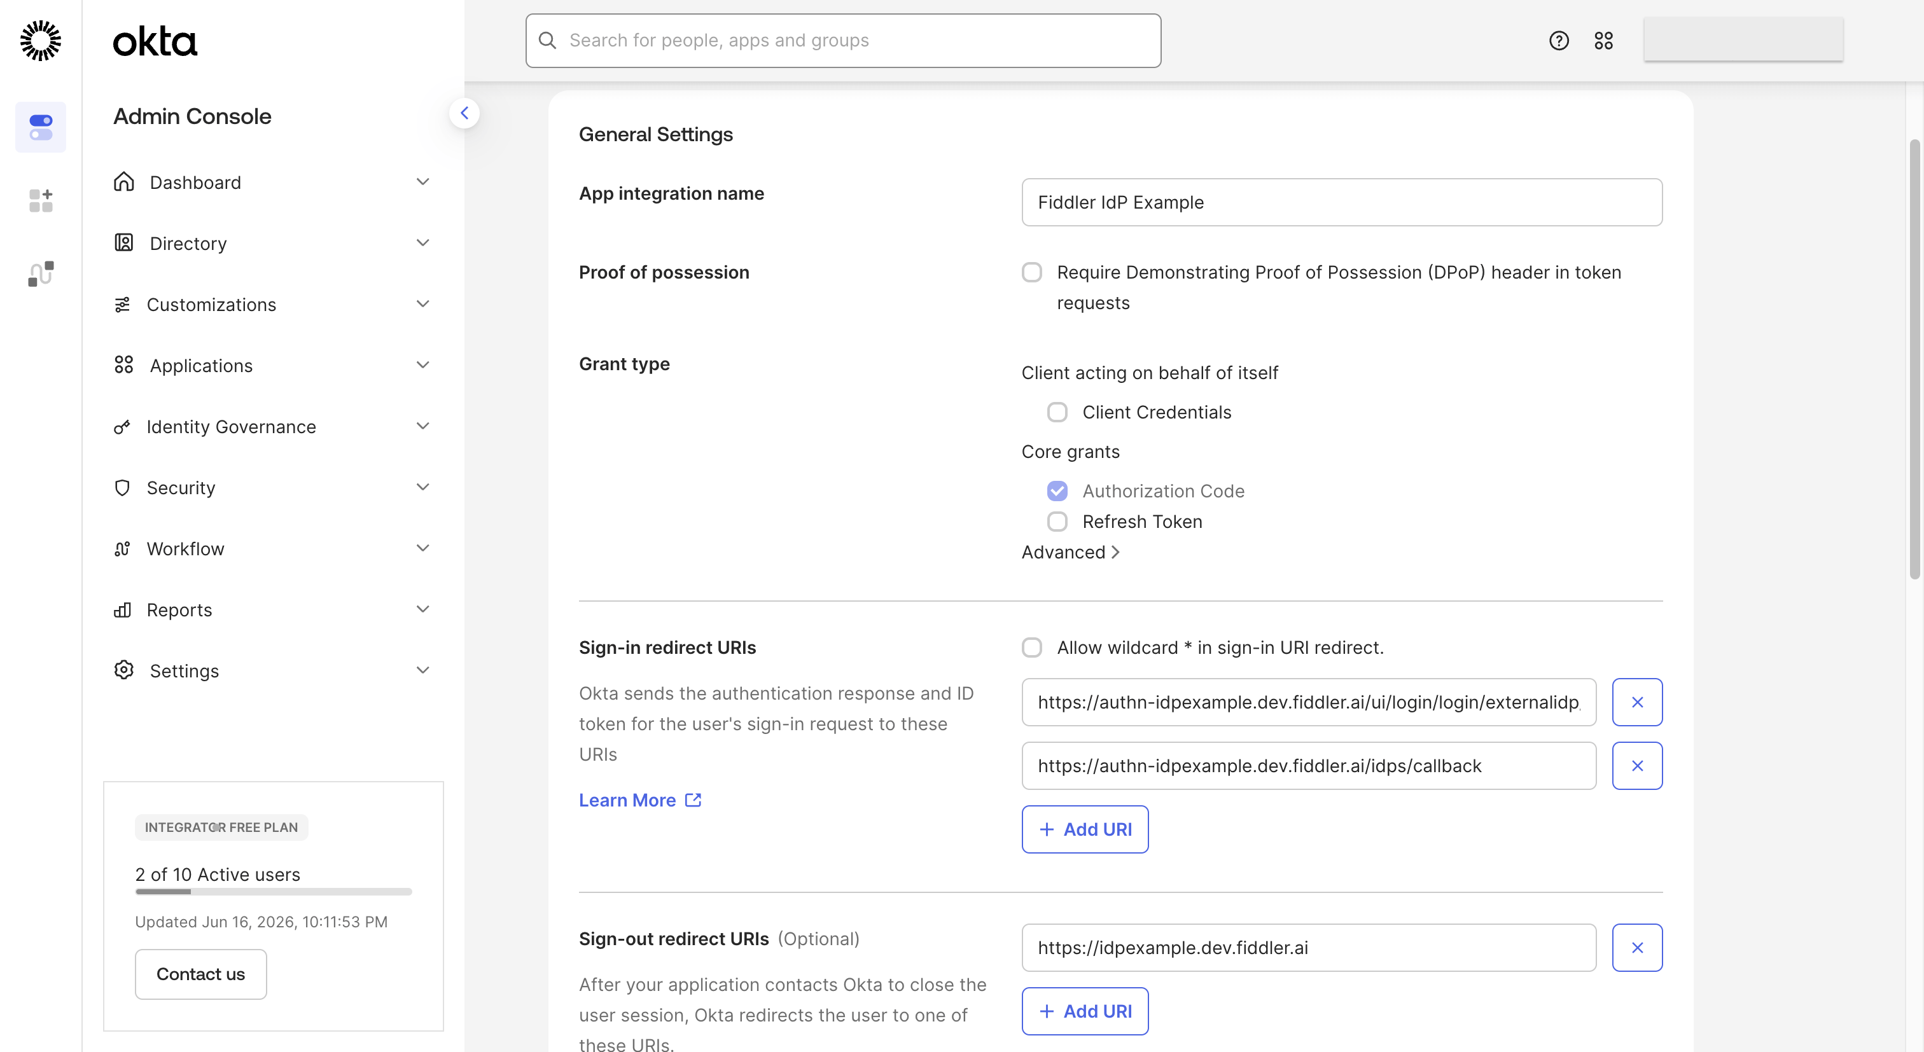Edit the externalidp sign-in redirect URI field
The height and width of the screenshot is (1052, 1924).
[x=1309, y=702]
